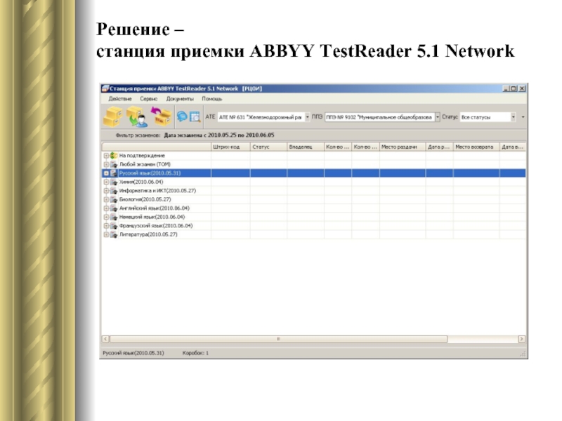The width and height of the screenshot is (562, 421).
Task: Click the second Кол-во column header
Action: coord(365,147)
